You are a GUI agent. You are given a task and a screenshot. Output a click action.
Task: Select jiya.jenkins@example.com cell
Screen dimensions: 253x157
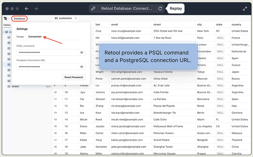click(x=131, y=92)
